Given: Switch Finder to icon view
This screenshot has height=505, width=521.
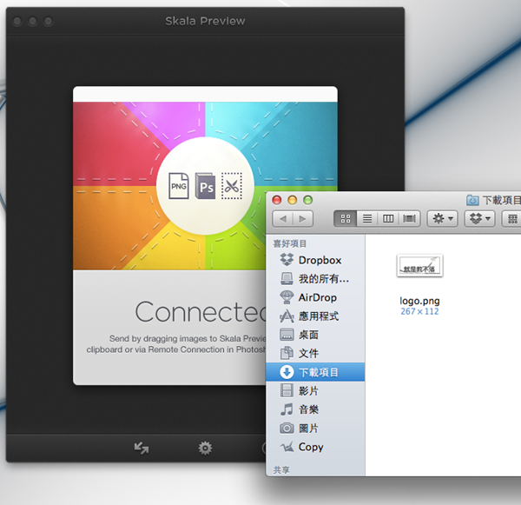Looking at the screenshot, I should 347,218.
